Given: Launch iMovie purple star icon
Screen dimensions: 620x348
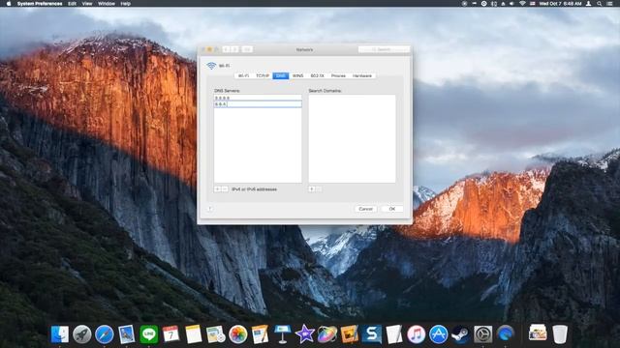Looking at the screenshot, I should pos(305,334).
